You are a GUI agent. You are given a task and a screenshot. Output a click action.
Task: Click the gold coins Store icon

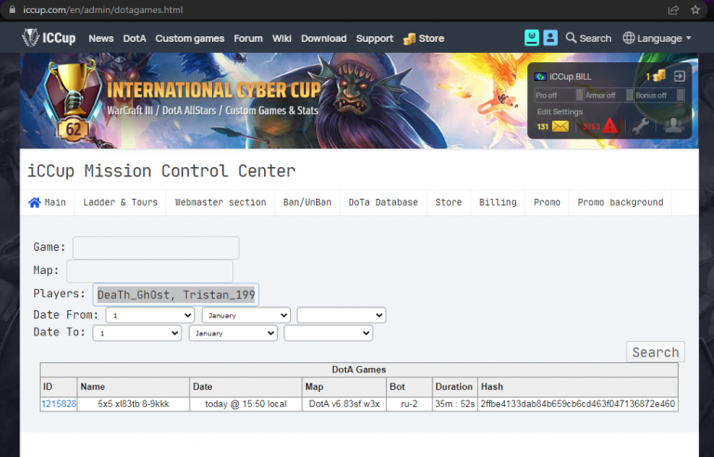pos(409,39)
